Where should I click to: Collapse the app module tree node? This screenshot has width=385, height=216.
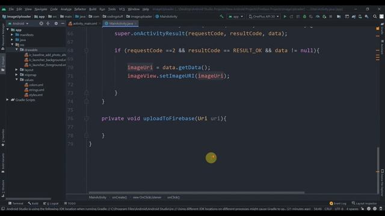[x=8, y=30]
